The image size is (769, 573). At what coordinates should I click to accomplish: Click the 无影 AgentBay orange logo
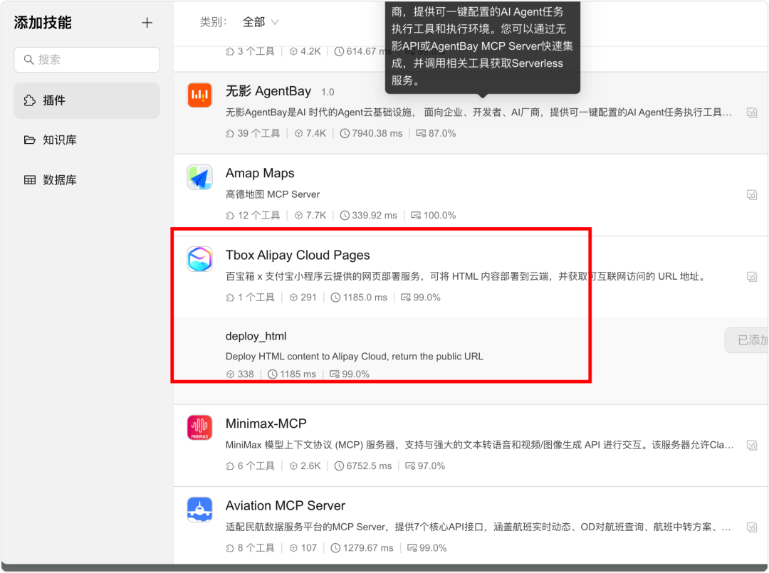[x=199, y=95]
